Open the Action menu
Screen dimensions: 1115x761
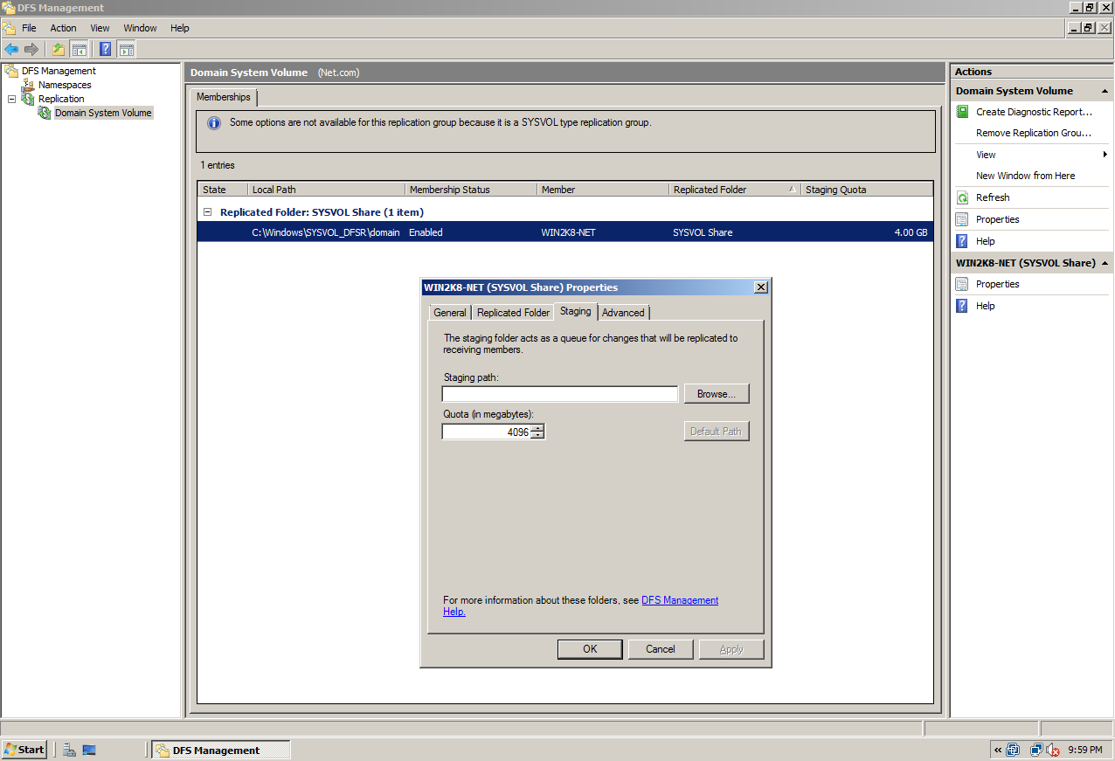click(x=63, y=27)
